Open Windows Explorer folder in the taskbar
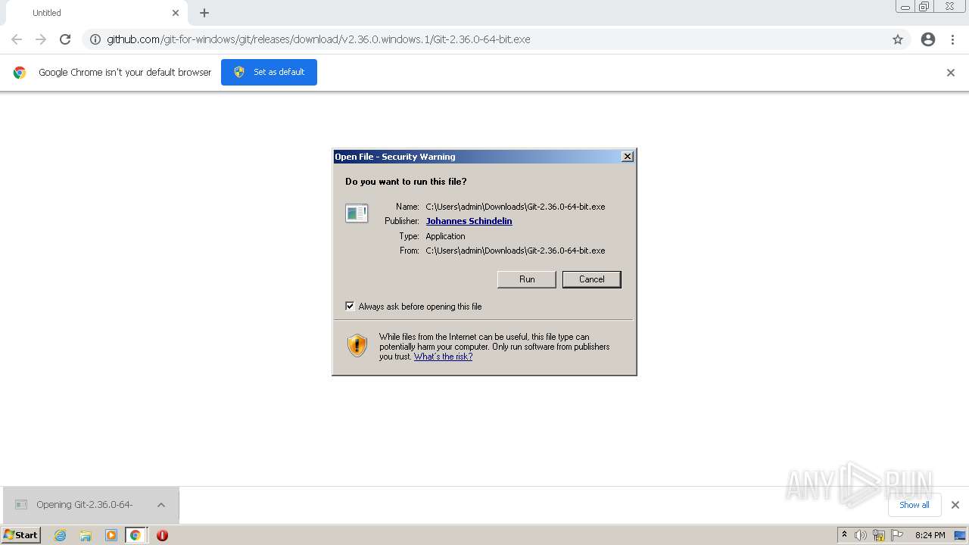 [x=86, y=535]
